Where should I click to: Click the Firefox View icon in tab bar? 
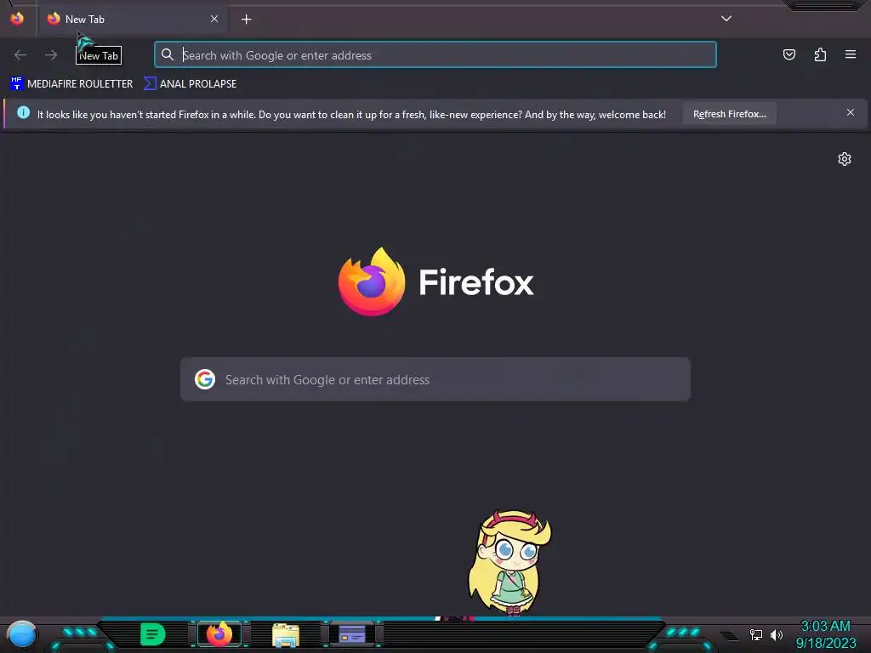coord(17,19)
